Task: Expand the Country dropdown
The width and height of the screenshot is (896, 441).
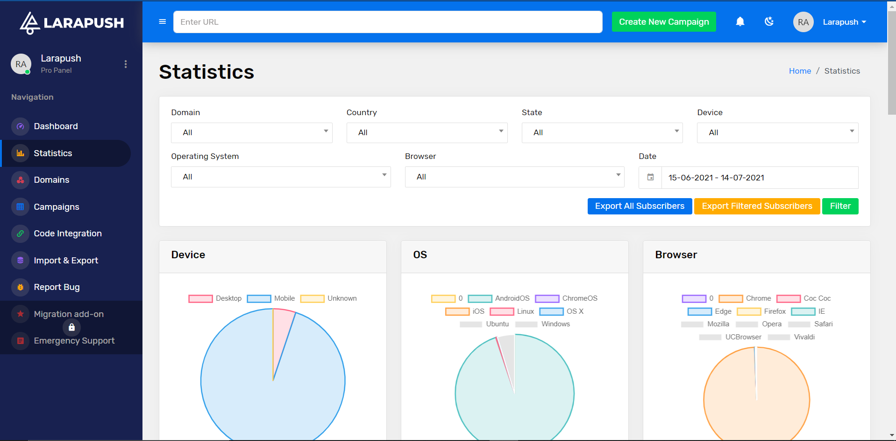Action: [x=427, y=133]
